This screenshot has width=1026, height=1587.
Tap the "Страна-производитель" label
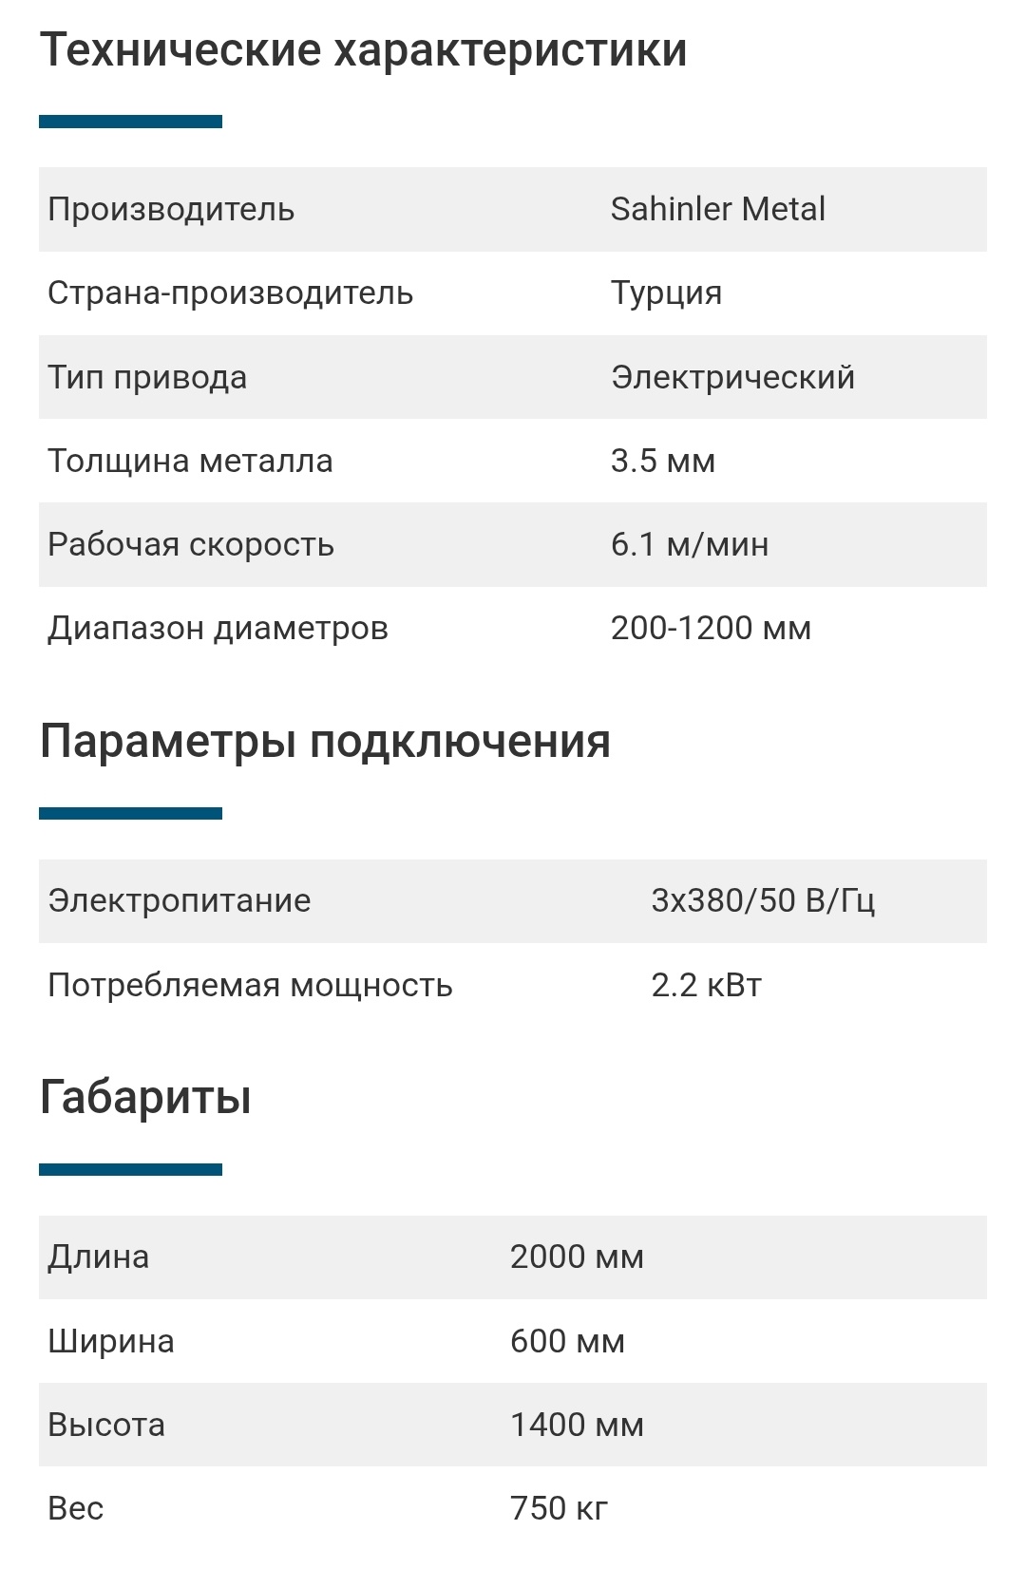[x=230, y=293]
